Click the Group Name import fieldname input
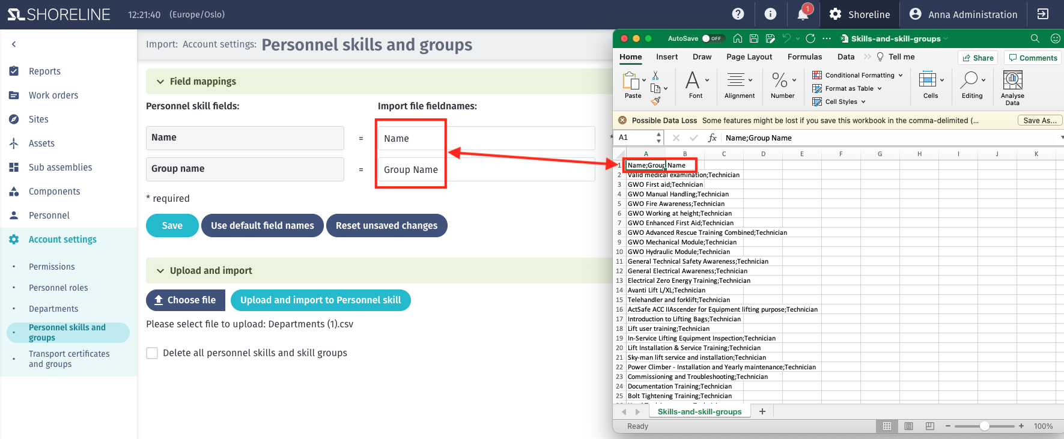This screenshot has height=439, width=1064. point(486,169)
